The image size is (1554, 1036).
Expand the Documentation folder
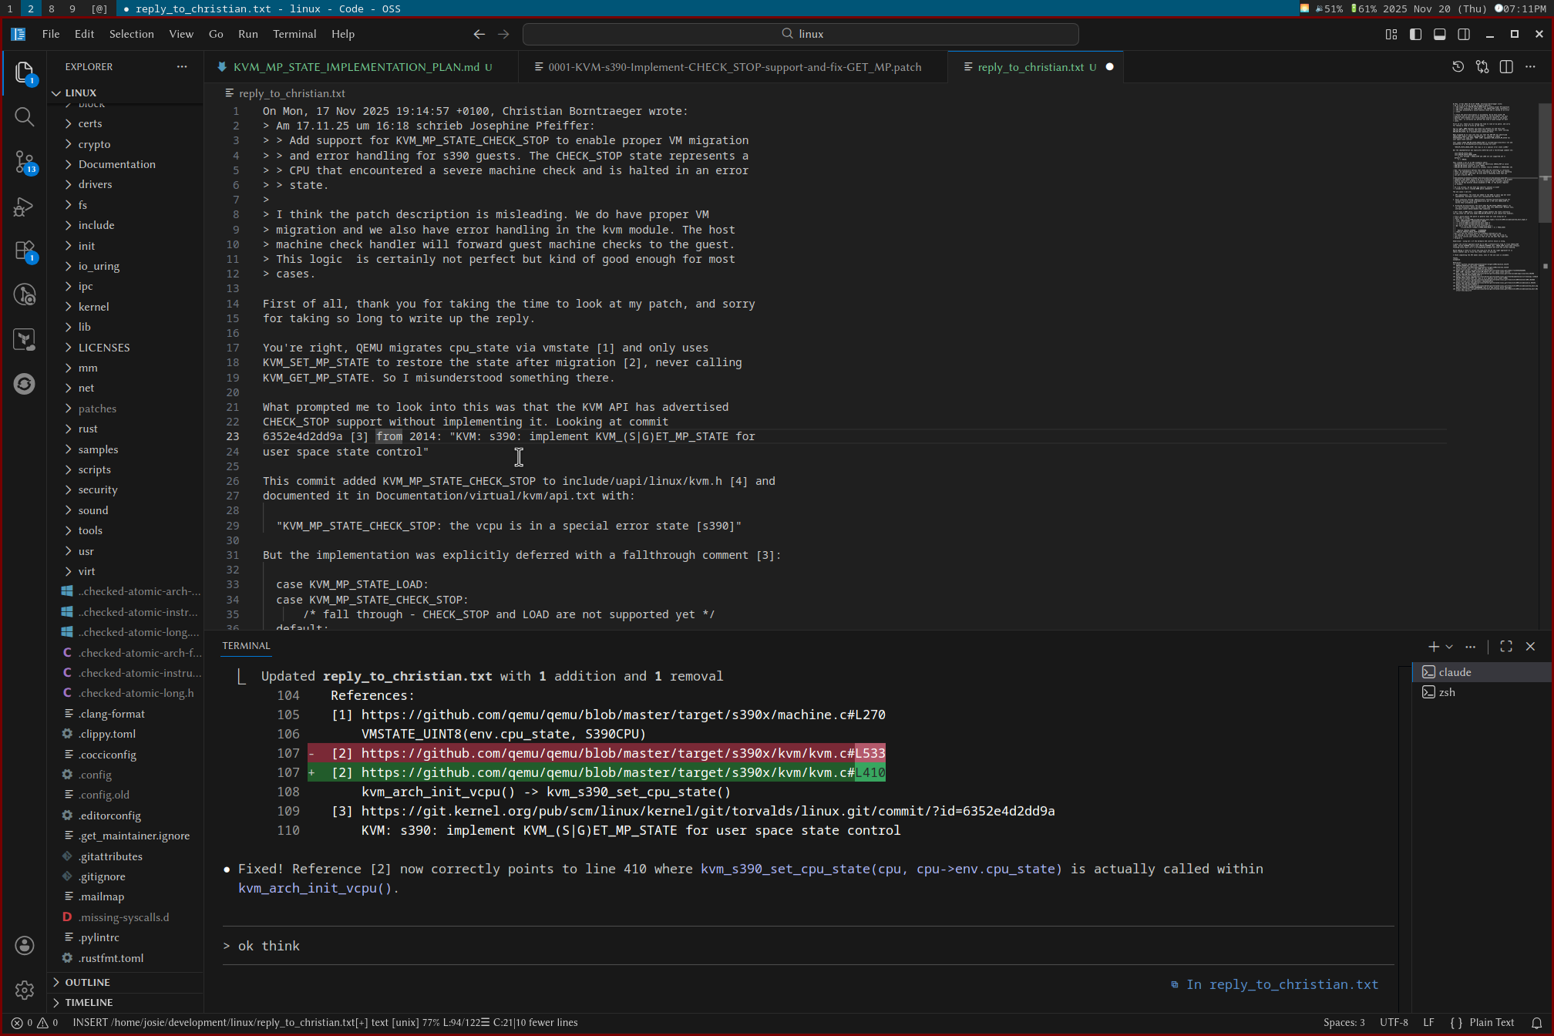(x=116, y=164)
